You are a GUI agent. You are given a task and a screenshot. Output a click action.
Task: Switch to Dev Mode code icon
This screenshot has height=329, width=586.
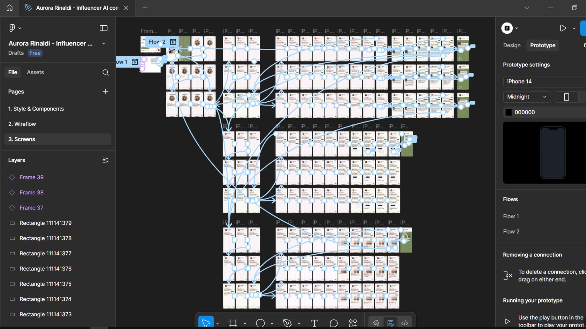click(405, 323)
